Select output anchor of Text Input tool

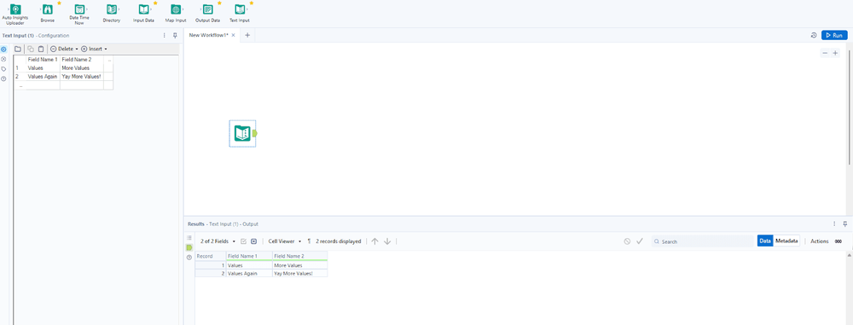pos(255,133)
